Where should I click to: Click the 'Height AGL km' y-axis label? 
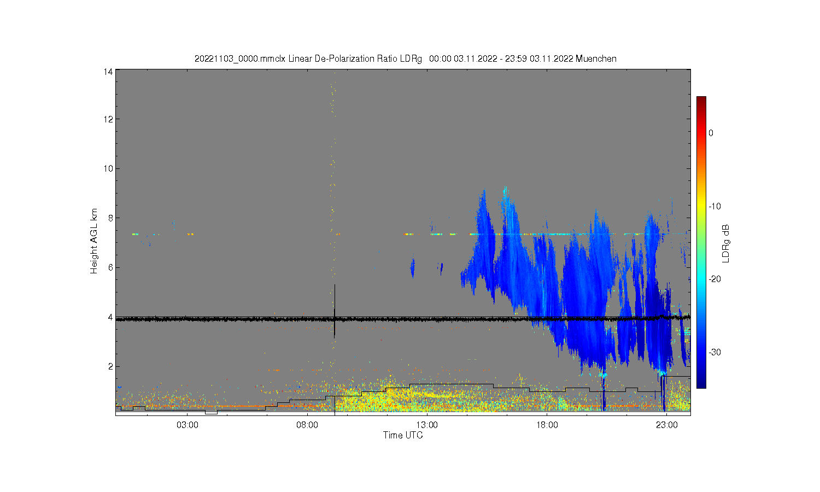tap(94, 241)
